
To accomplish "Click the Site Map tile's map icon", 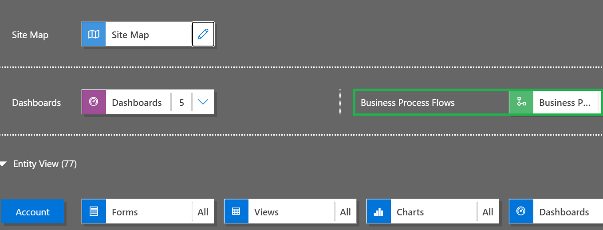I will click(94, 35).
